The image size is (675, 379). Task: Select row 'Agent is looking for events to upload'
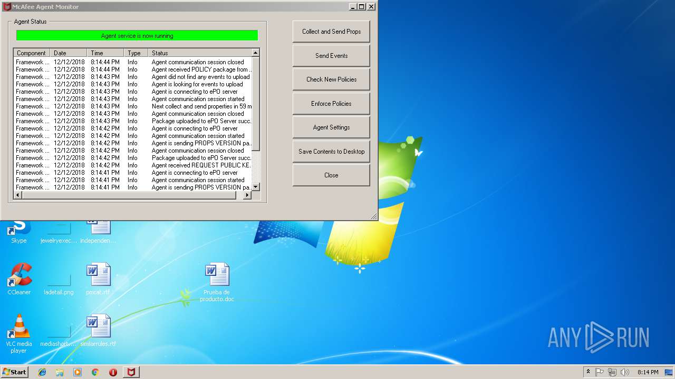[x=133, y=84]
